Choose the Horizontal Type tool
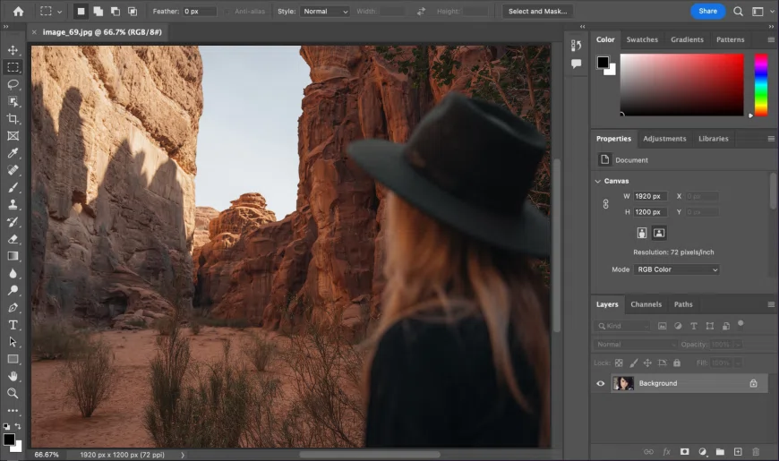Image resolution: width=779 pixels, height=461 pixels. click(x=13, y=325)
